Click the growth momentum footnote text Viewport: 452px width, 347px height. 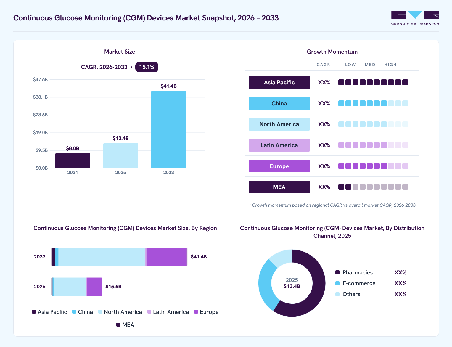[332, 205]
